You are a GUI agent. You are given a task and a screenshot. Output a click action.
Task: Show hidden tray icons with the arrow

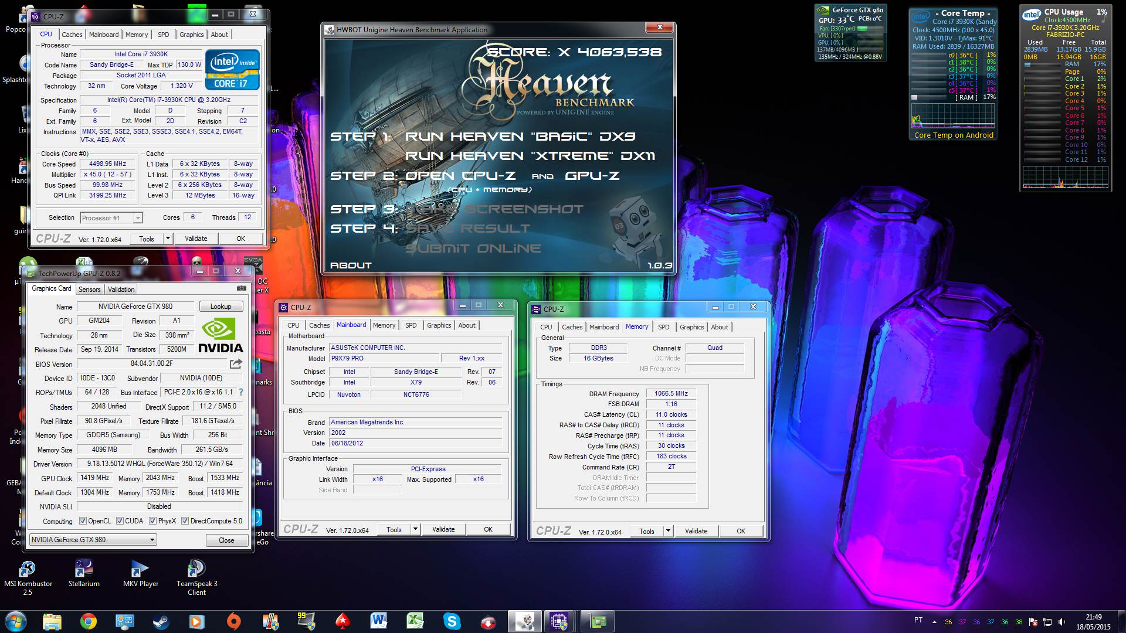tap(934, 622)
